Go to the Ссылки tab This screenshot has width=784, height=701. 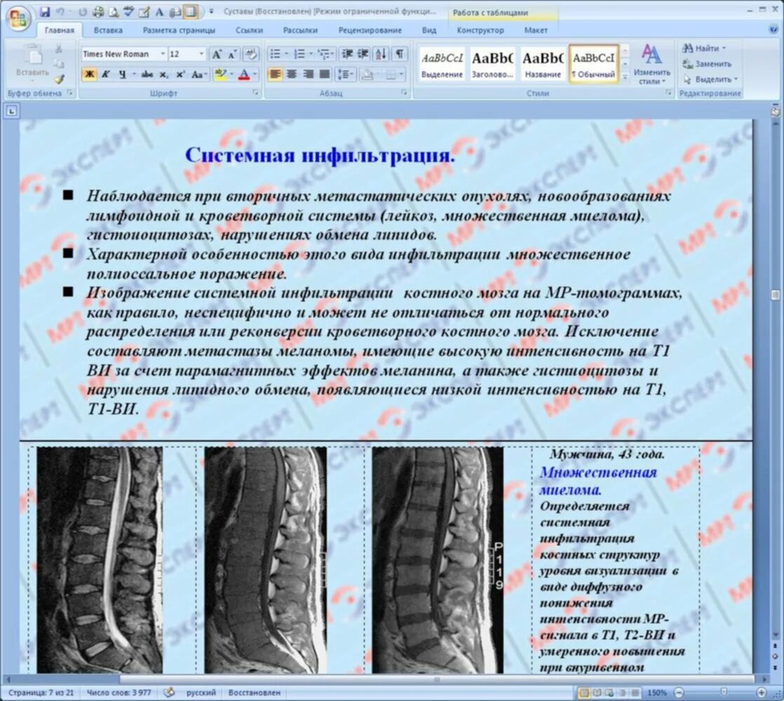tap(249, 30)
